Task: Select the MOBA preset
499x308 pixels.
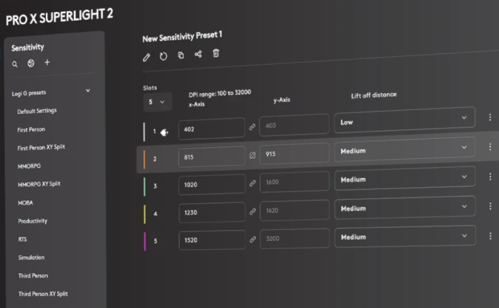Action: pos(25,203)
